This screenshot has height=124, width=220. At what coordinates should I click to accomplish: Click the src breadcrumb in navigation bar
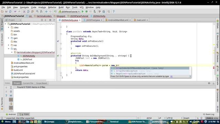29,16
